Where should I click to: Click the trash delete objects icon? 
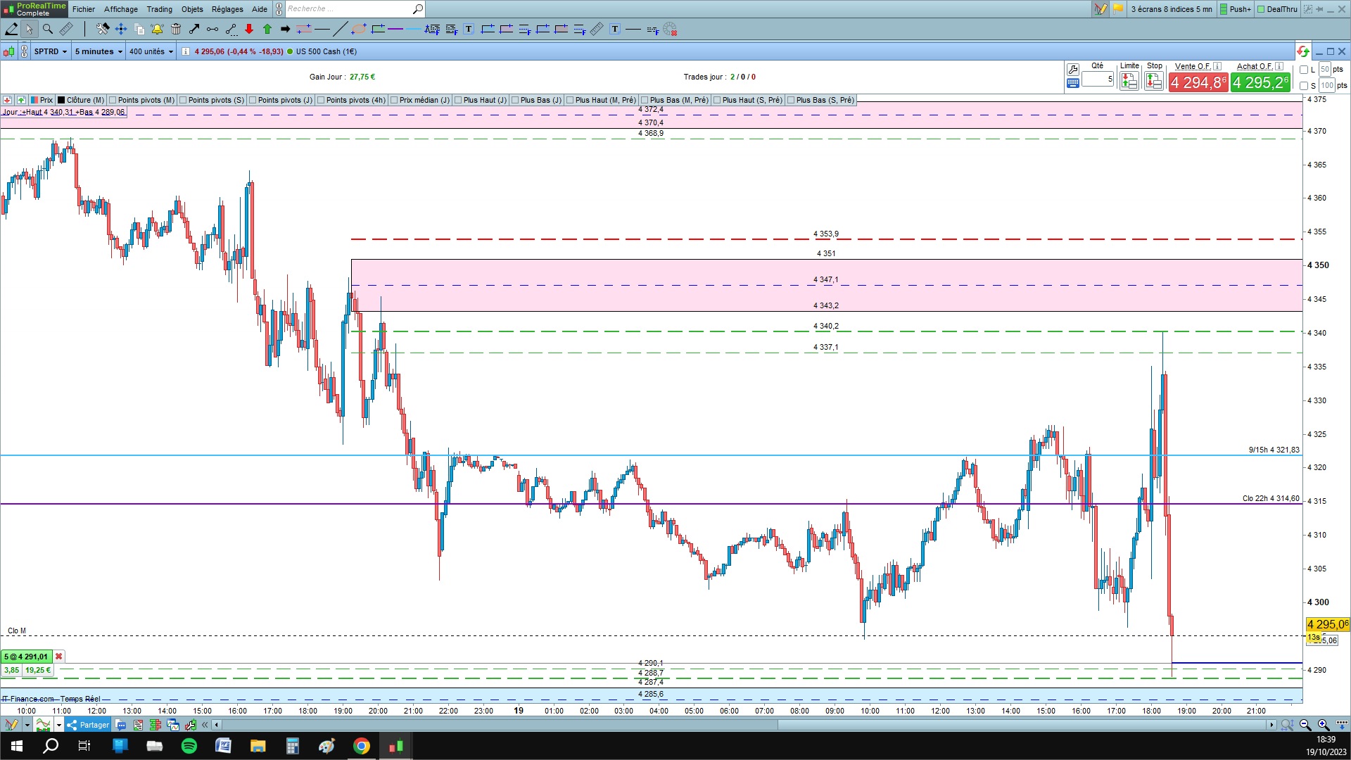(x=176, y=29)
